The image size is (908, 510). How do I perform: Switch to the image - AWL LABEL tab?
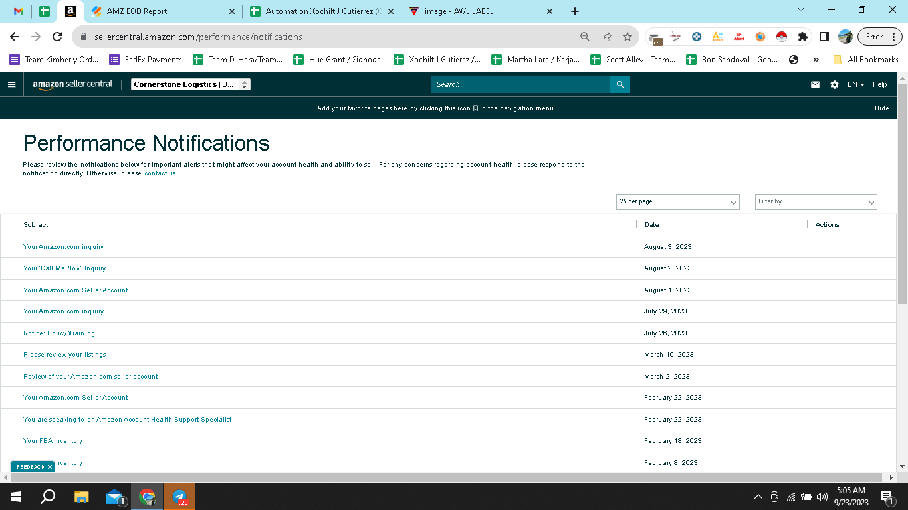(x=481, y=11)
